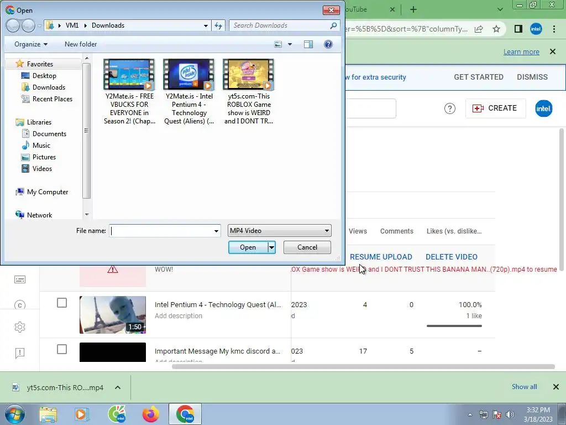566x425 pixels.
Task: Click the VM1 breadcrumb in the address bar
Action: (x=72, y=25)
